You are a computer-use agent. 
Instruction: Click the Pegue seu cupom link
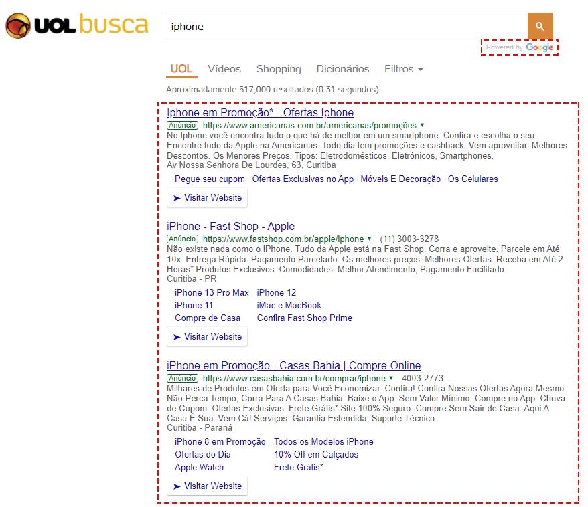(x=210, y=179)
